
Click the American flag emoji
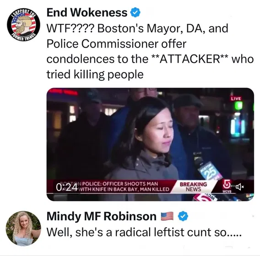168,216
